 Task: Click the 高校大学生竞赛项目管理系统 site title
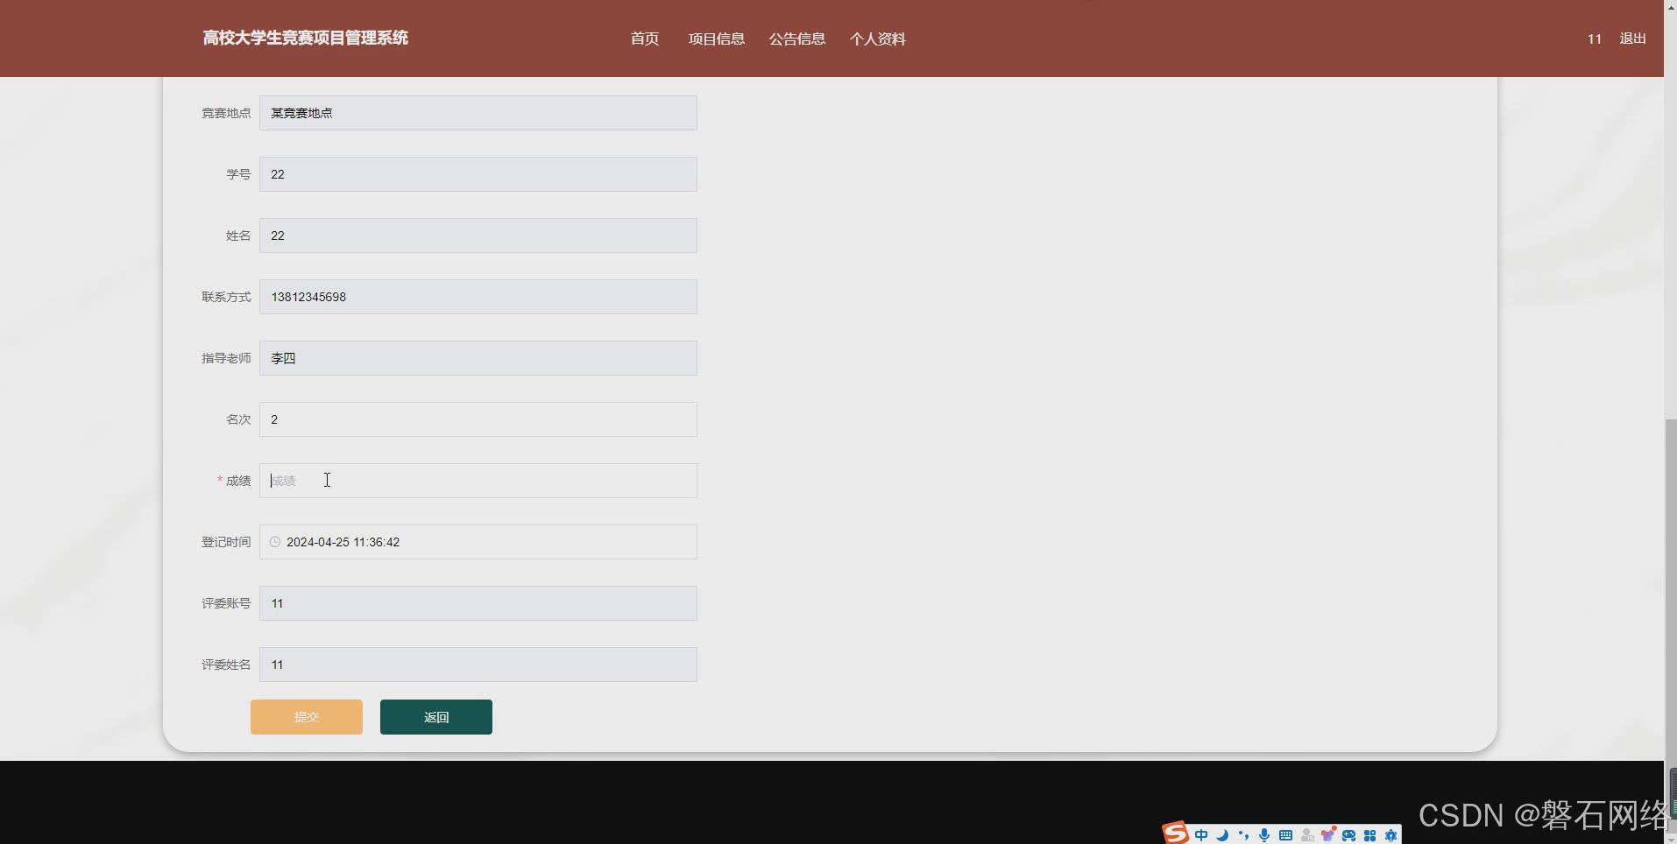[306, 38]
